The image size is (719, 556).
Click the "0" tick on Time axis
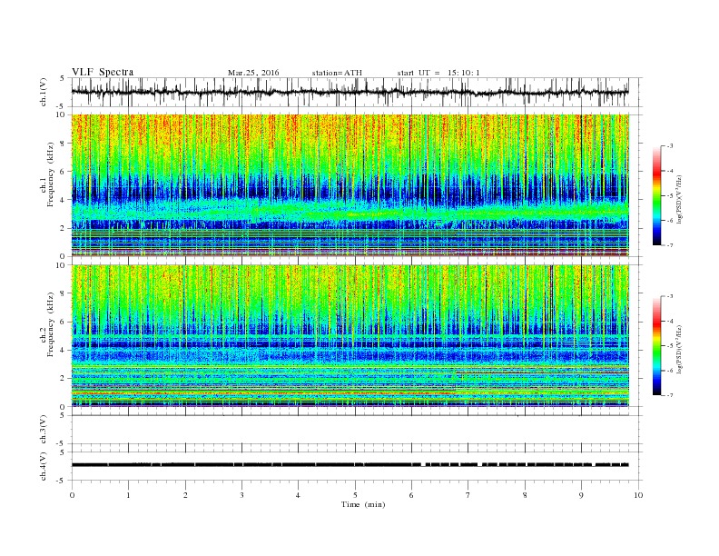[x=72, y=495]
